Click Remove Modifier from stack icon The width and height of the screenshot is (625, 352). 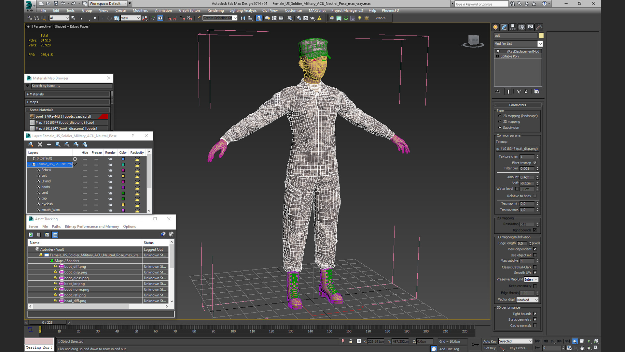526,92
